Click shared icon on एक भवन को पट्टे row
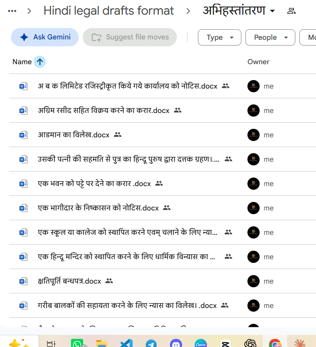The image size is (316, 347). click(159, 183)
